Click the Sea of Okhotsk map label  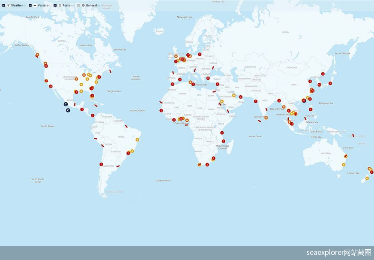[342, 53]
